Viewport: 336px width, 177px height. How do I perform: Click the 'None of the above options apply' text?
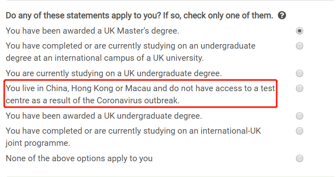(79, 158)
